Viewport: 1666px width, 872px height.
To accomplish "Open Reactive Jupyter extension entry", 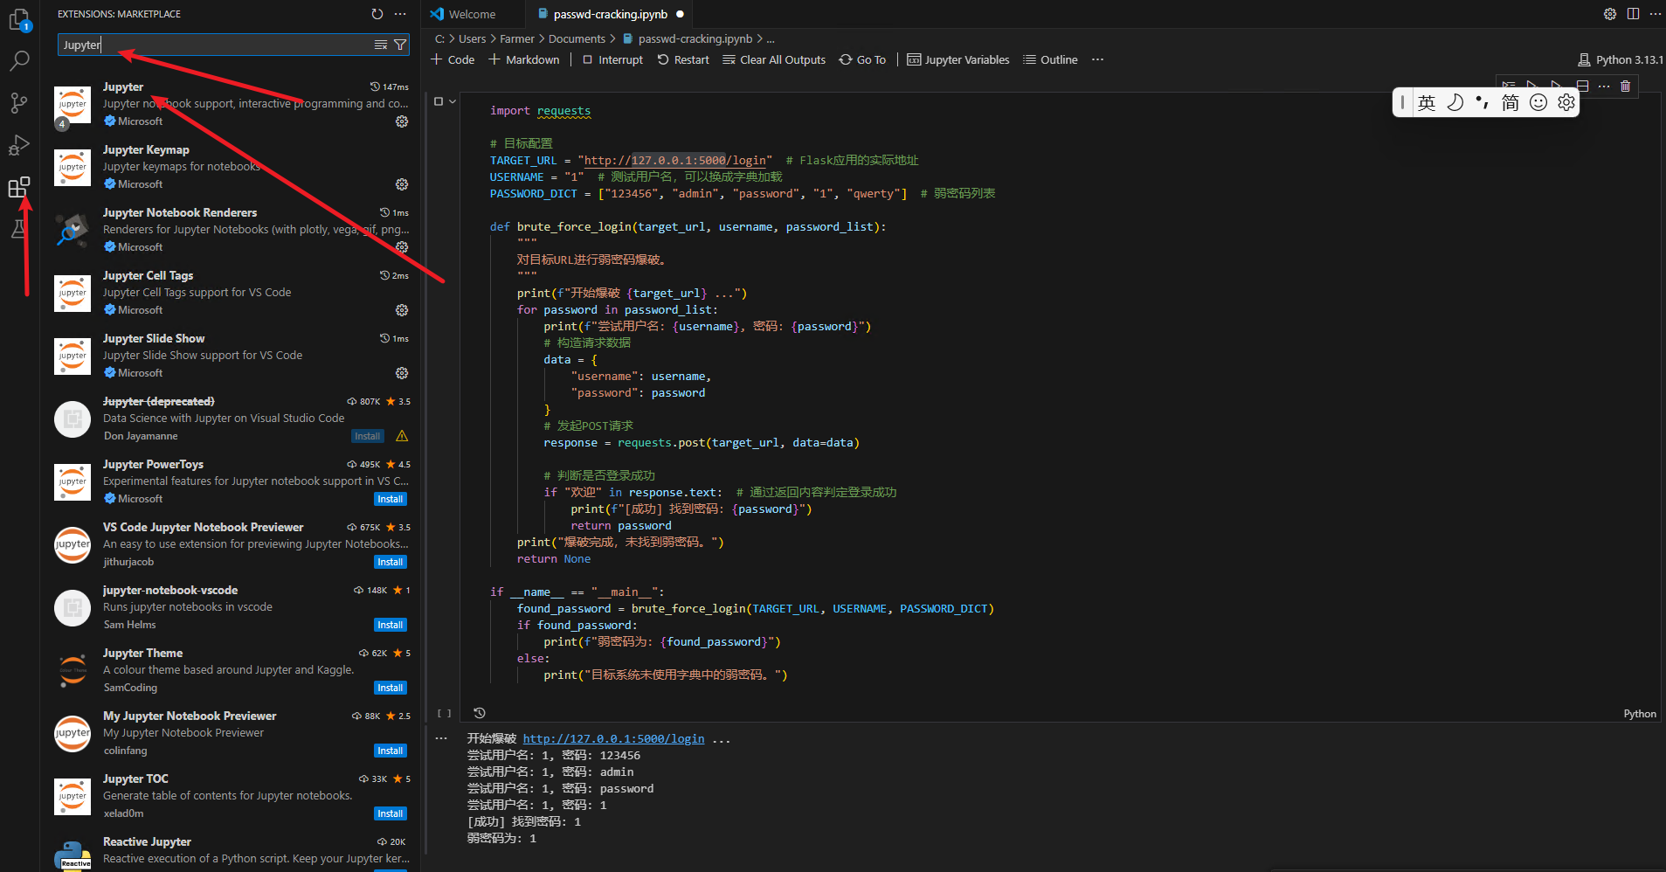I will (232, 850).
